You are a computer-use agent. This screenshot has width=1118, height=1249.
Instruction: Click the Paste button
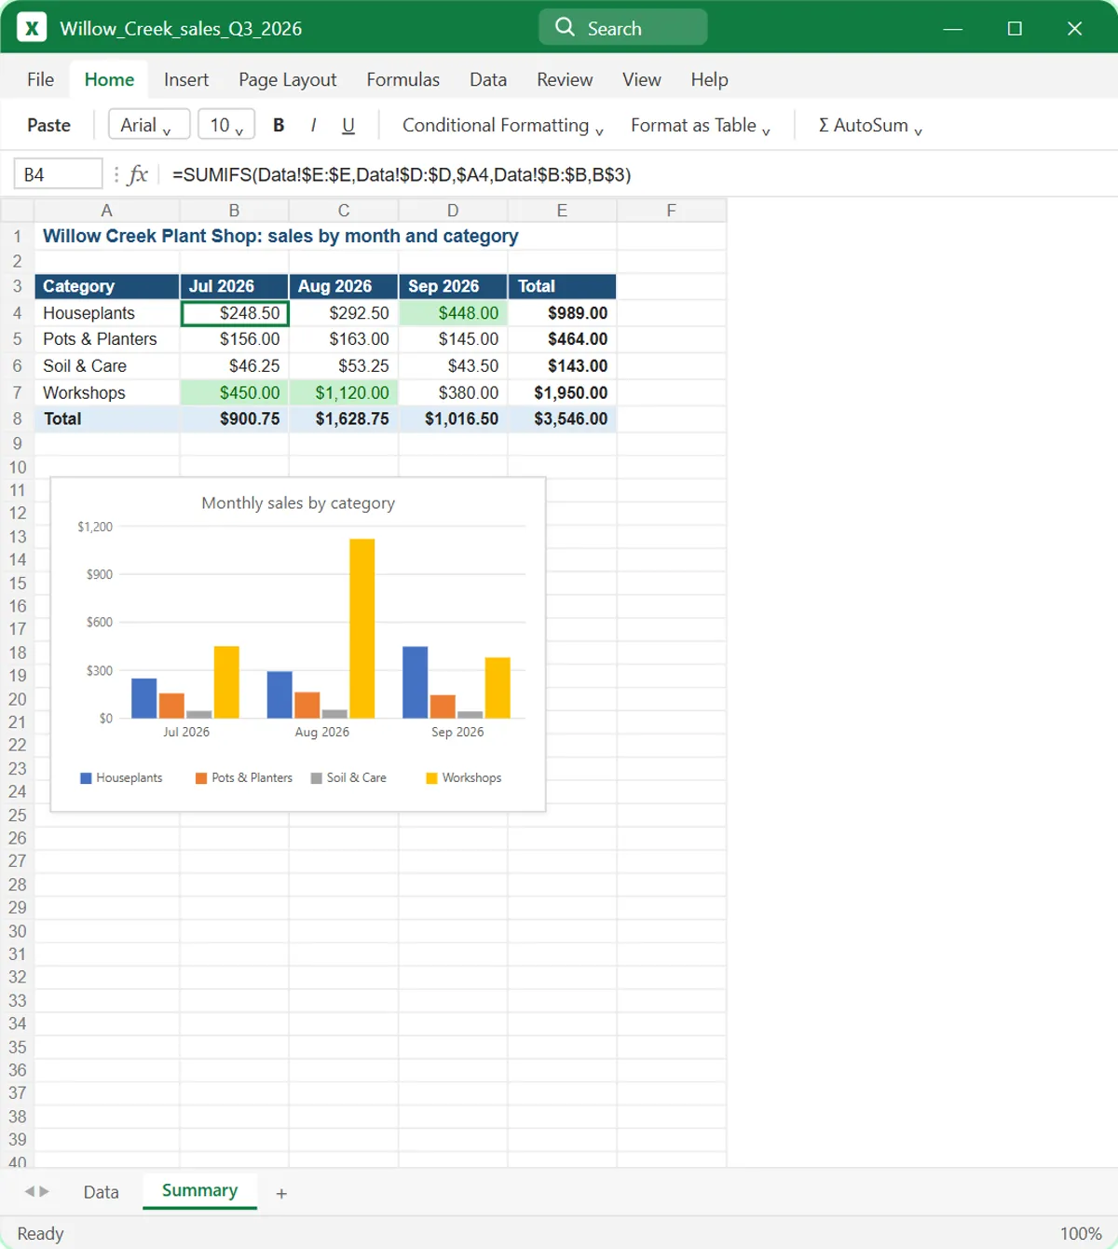pos(48,125)
